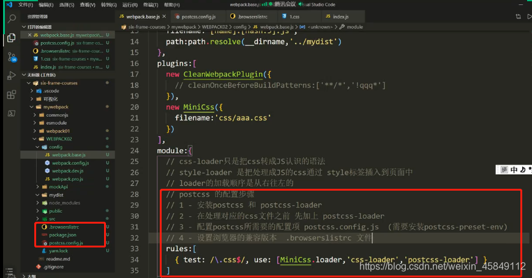
Task: Click the mywebpack breadcrumb segment
Action: [x=184, y=27]
